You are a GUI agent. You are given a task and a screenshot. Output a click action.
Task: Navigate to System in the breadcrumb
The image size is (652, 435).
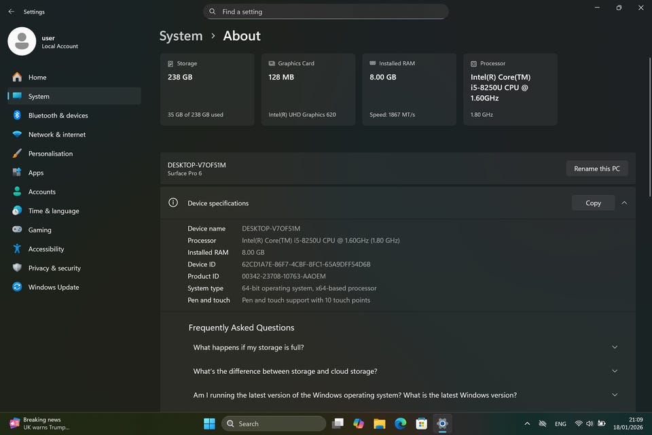point(181,36)
